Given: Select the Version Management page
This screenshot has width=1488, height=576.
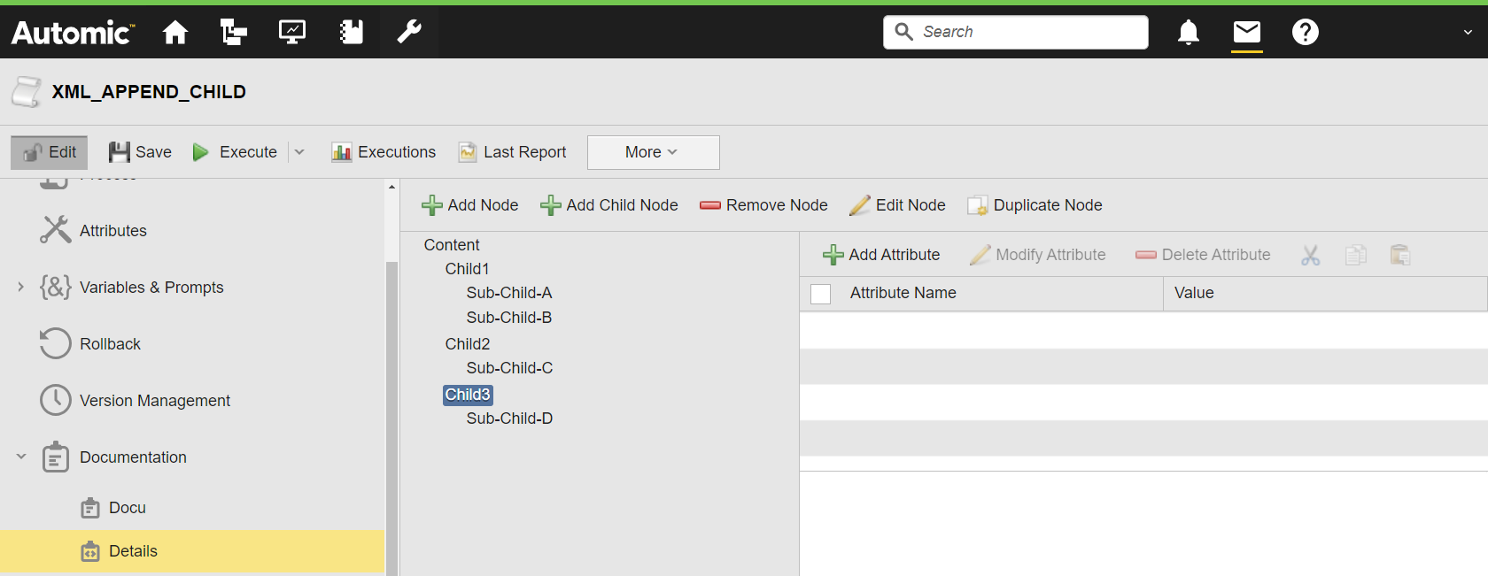Looking at the screenshot, I should tap(154, 401).
